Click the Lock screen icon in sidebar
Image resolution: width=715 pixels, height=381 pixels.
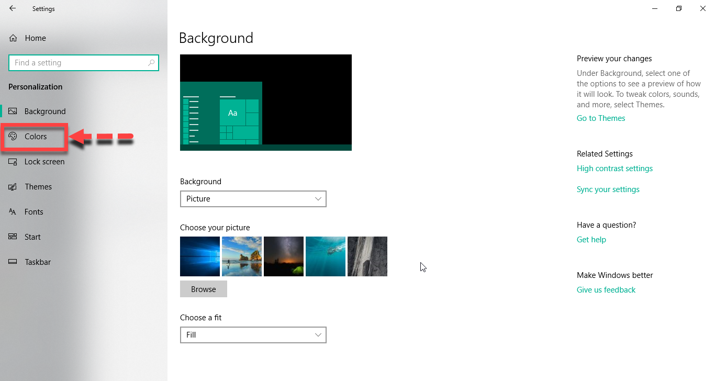point(13,162)
